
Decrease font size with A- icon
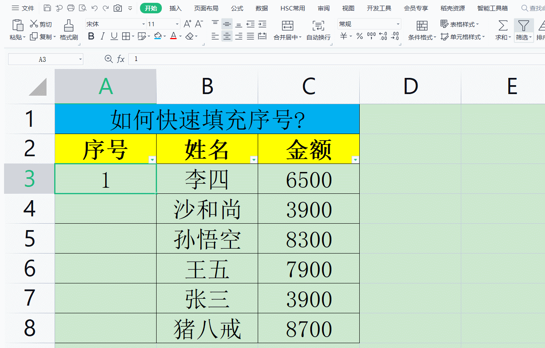click(x=199, y=24)
